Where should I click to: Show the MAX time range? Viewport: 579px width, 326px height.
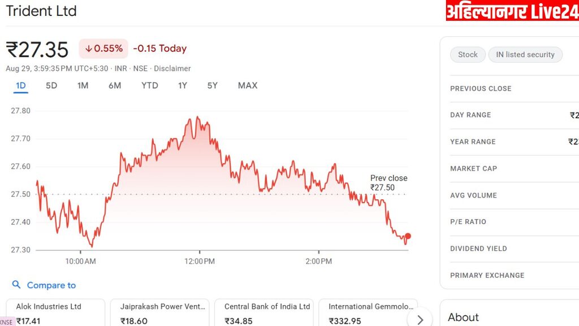[x=248, y=85]
